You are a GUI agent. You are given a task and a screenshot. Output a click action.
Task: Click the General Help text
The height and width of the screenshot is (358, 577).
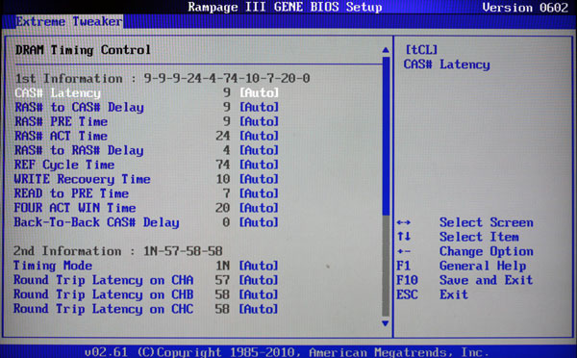click(x=483, y=266)
